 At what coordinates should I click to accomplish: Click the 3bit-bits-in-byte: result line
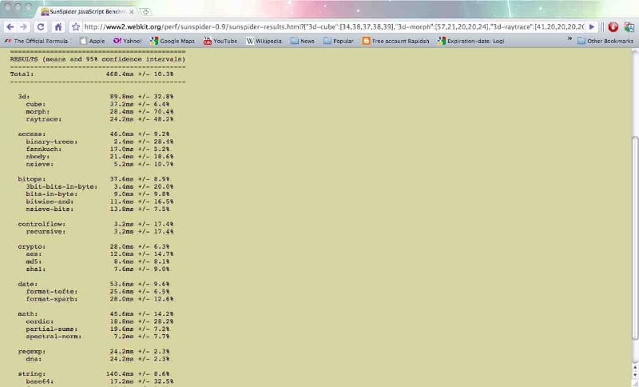click(99, 187)
